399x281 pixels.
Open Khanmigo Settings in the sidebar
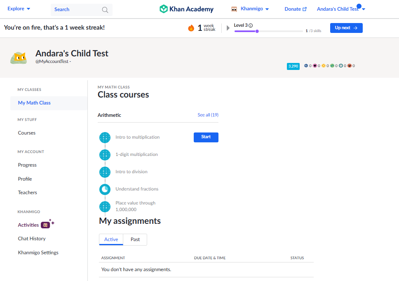point(38,253)
